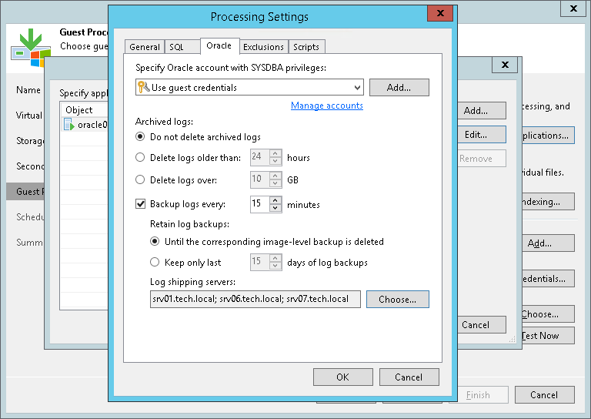Select the Virtual Machines wizard step

pyautogui.click(x=29, y=115)
